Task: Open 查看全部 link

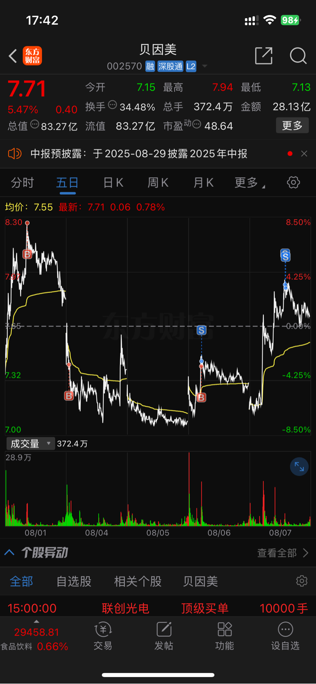Action: point(283,553)
